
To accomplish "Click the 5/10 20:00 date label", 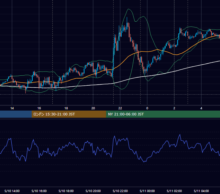I will tap(93, 191).
